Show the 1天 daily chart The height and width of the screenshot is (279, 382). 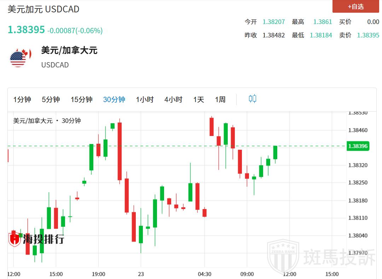point(198,100)
